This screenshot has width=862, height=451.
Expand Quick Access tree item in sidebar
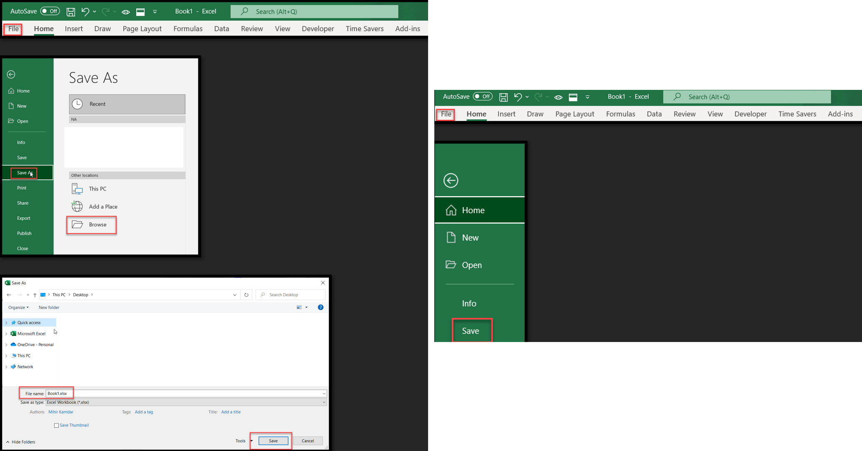tap(7, 322)
